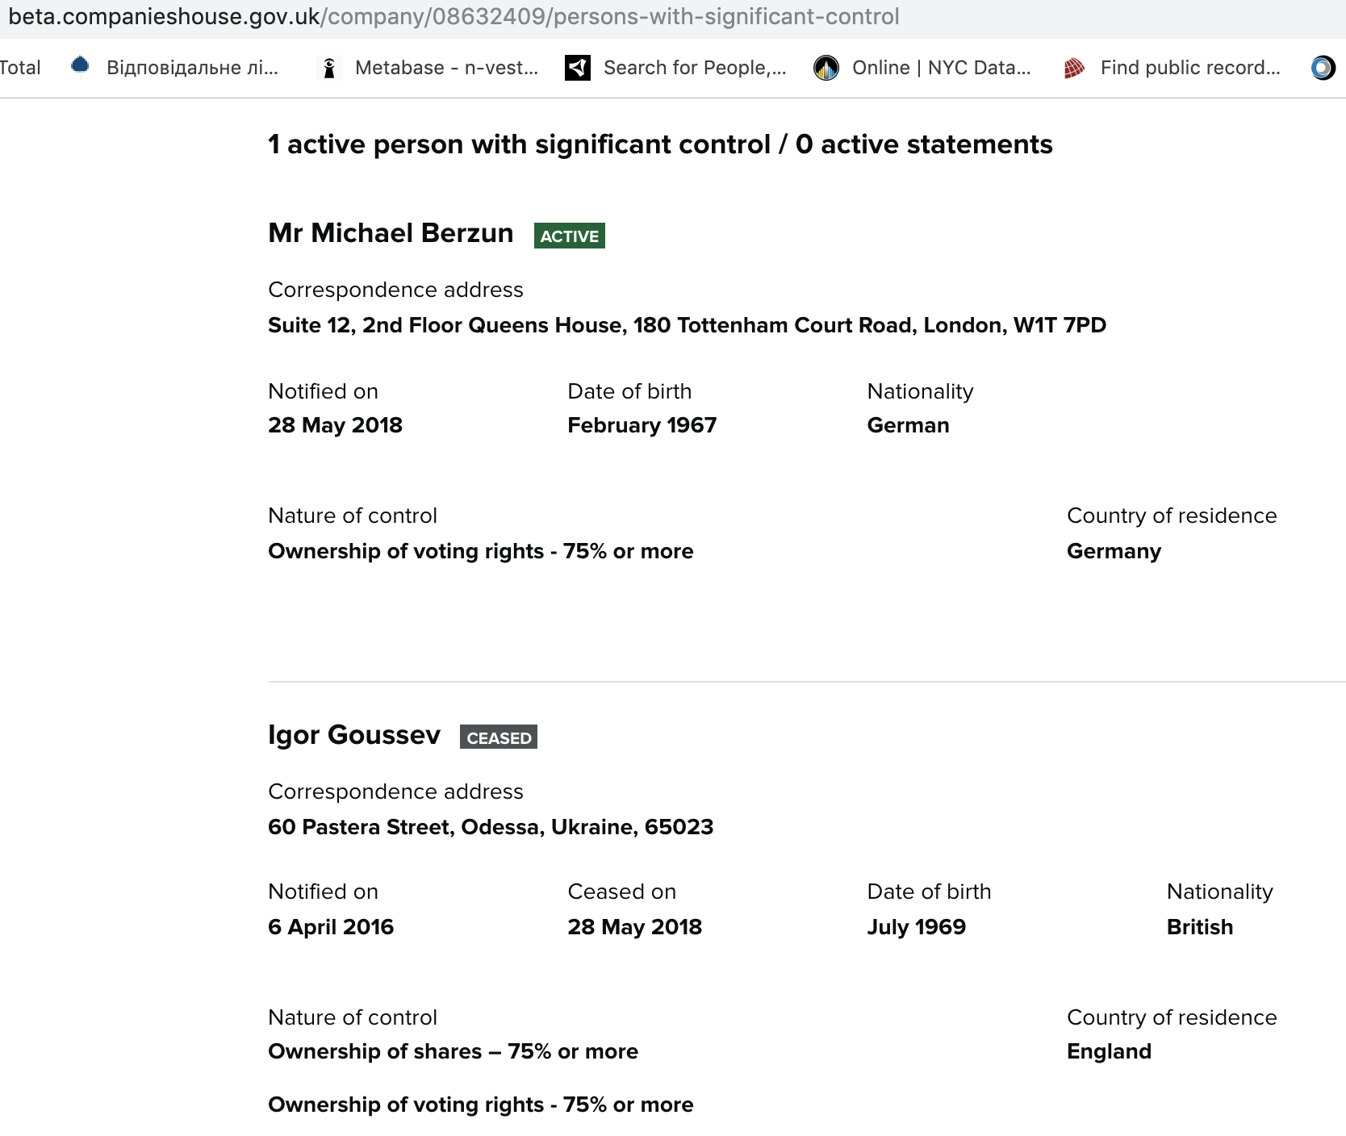Open the Find public record bookmark

pos(1189,68)
